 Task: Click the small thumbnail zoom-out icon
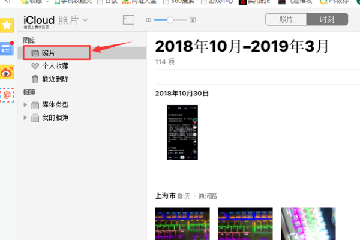point(149,20)
